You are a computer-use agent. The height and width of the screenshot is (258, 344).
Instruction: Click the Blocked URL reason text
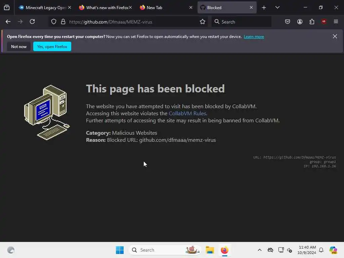click(x=151, y=140)
